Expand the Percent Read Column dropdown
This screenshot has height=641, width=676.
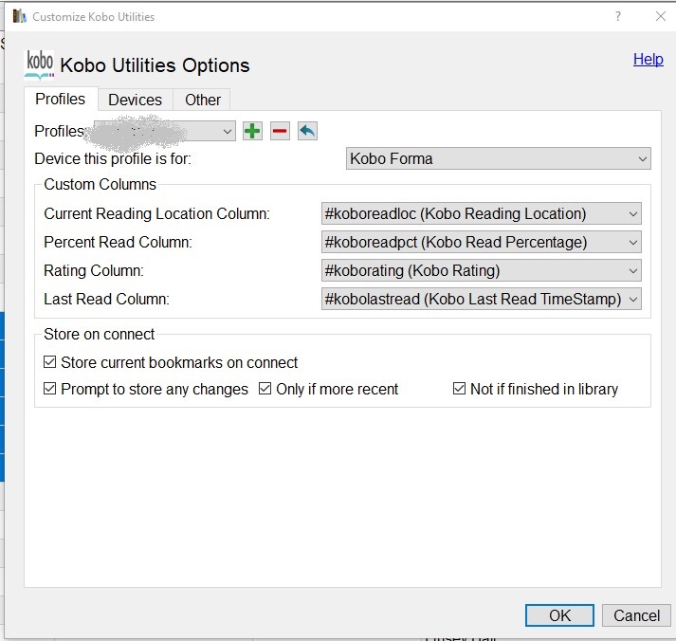coord(482,242)
